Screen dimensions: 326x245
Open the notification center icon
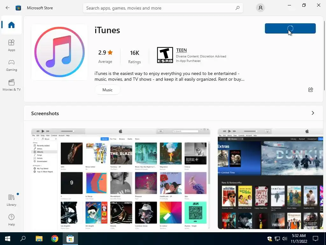[x=315, y=239]
